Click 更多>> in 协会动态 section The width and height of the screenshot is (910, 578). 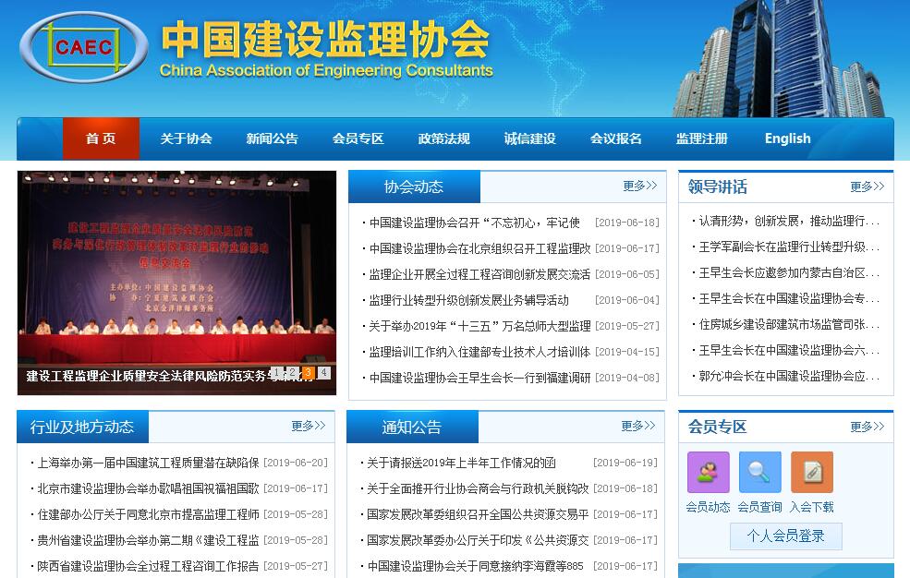click(639, 186)
